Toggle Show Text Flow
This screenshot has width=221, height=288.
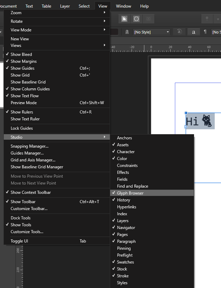tap(57, 96)
